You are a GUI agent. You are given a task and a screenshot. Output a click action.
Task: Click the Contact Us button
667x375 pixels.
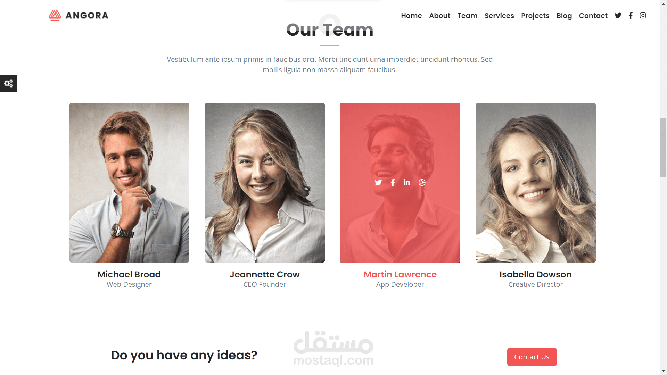(532, 357)
